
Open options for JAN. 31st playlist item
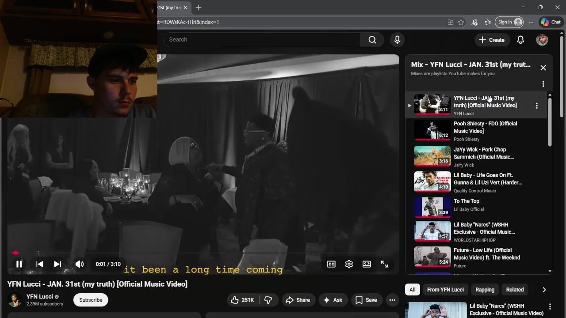536,106
